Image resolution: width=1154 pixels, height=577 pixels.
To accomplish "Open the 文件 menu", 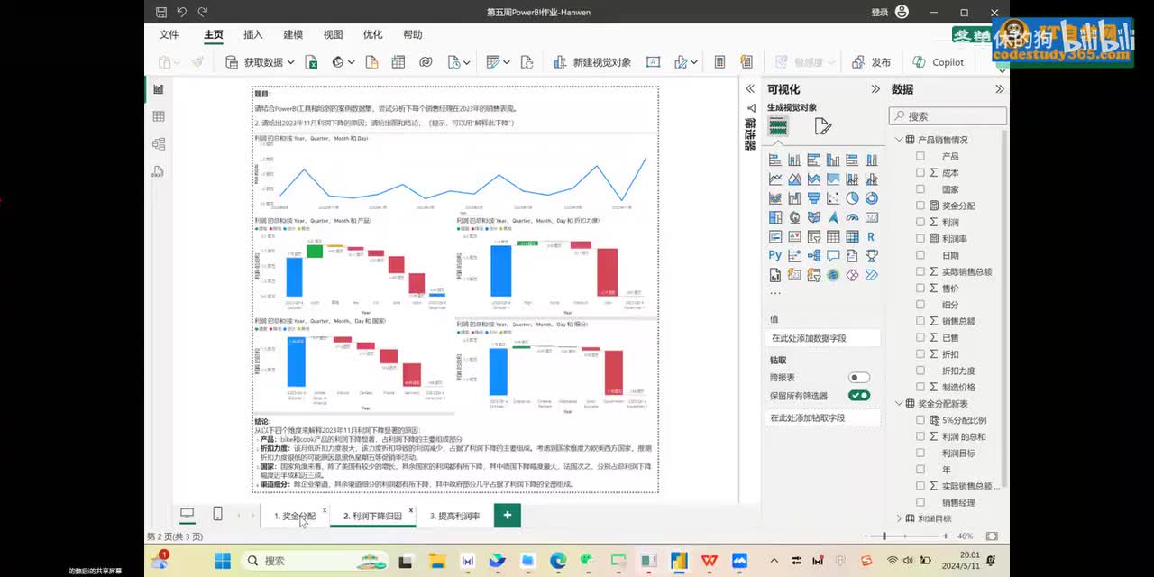I will [x=169, y=34].
